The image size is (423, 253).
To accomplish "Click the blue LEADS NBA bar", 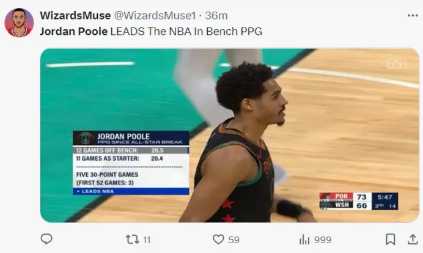I will tap(131, 191).
